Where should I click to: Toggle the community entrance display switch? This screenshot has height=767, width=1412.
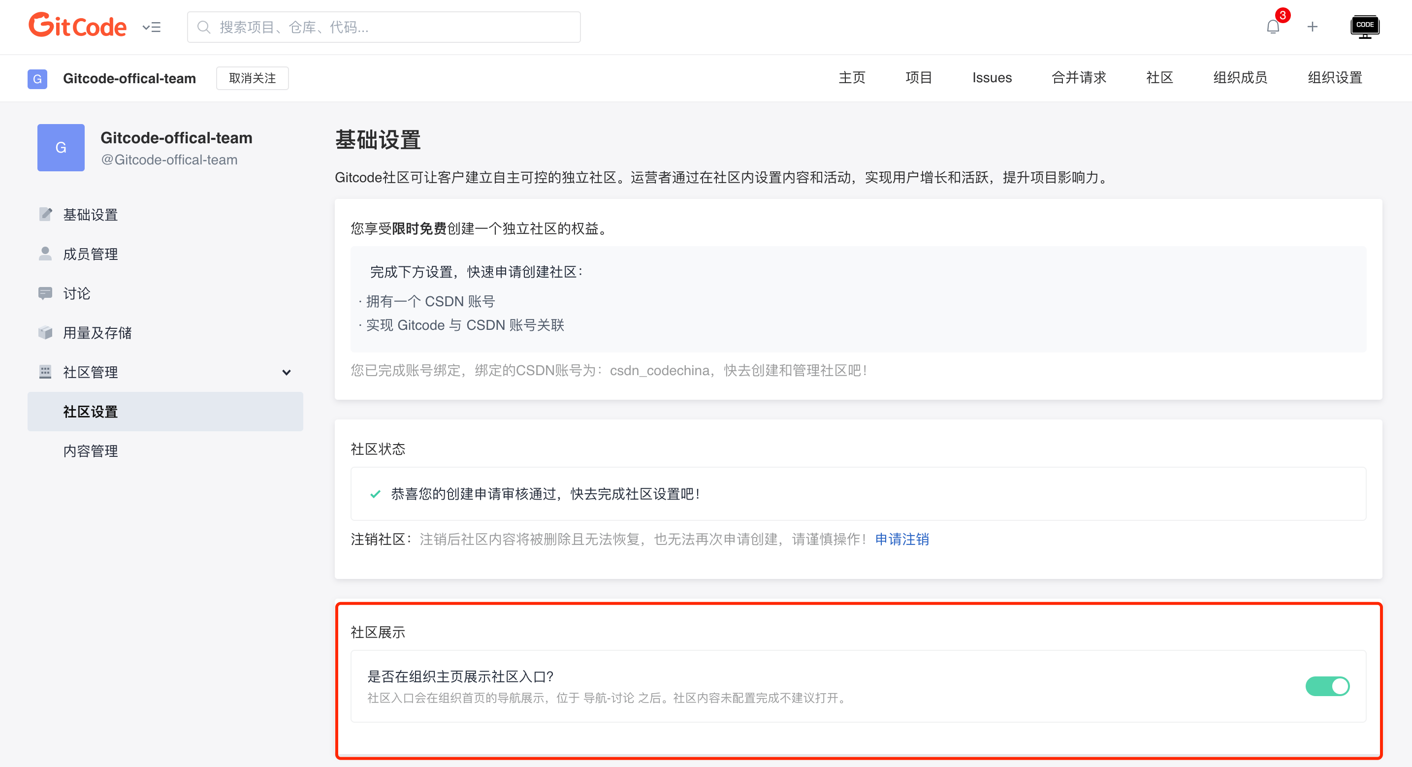(1328, 686)
